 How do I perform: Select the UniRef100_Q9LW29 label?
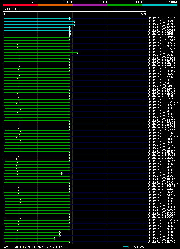tap(161, 158)
